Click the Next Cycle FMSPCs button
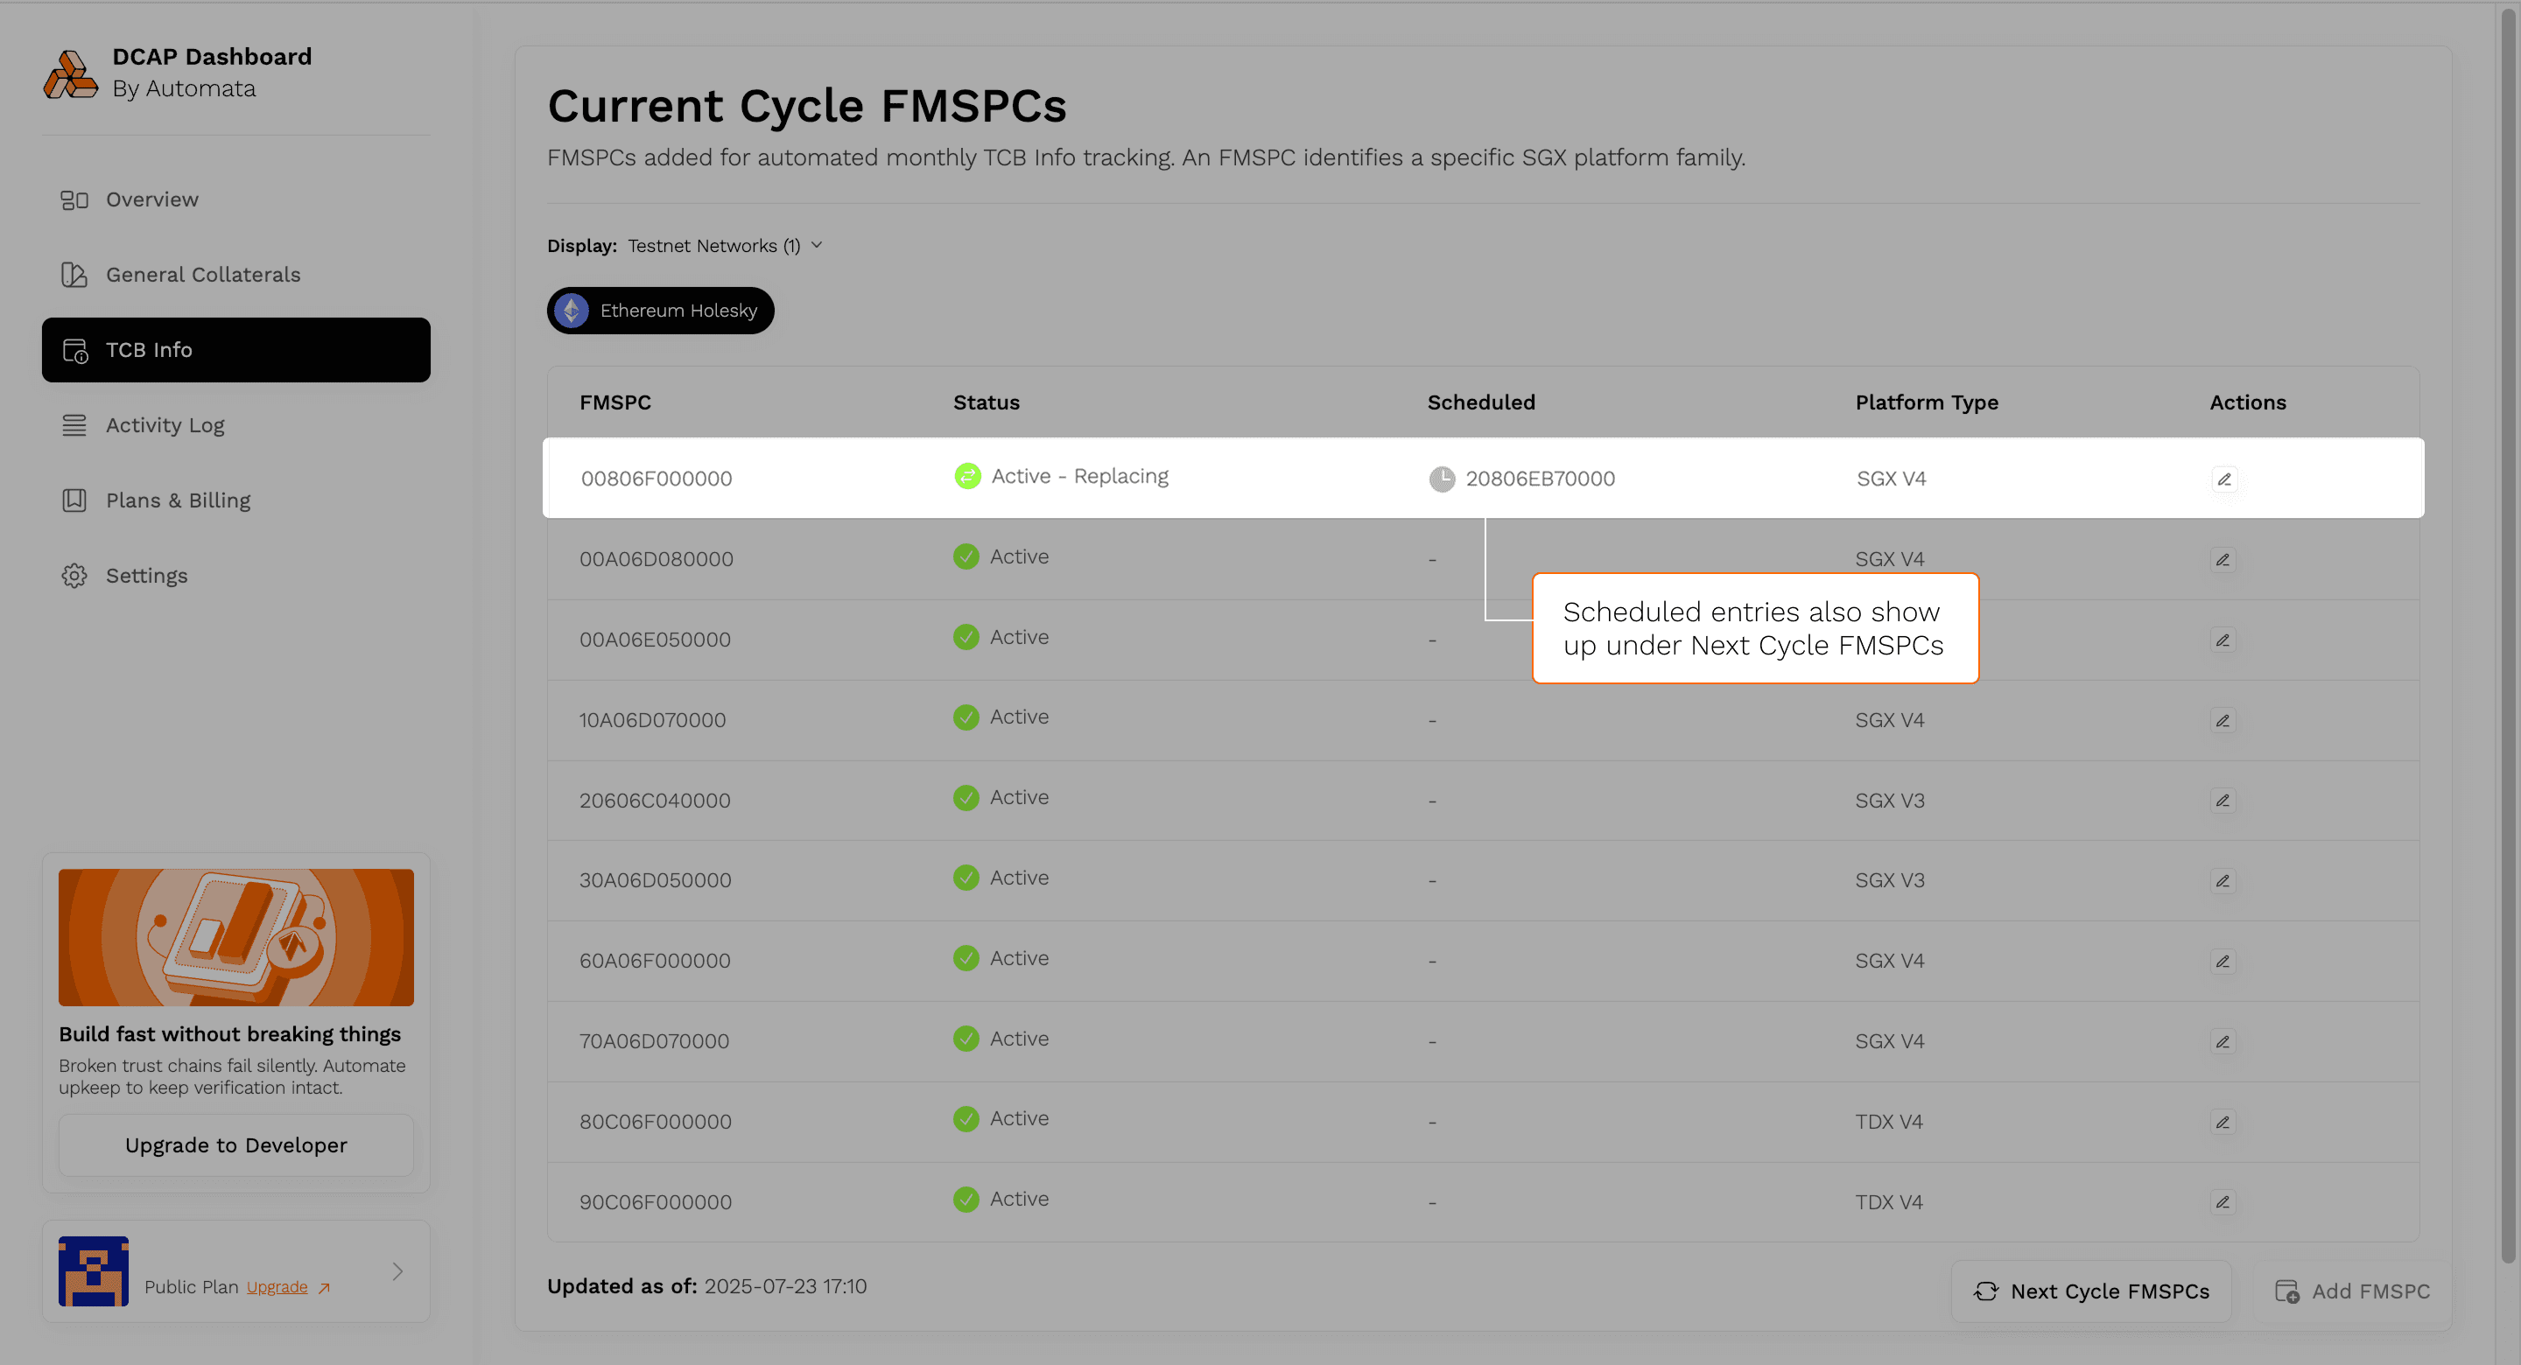The width and height of the screenshot is (2521, 1365). pos(2091,1291)
